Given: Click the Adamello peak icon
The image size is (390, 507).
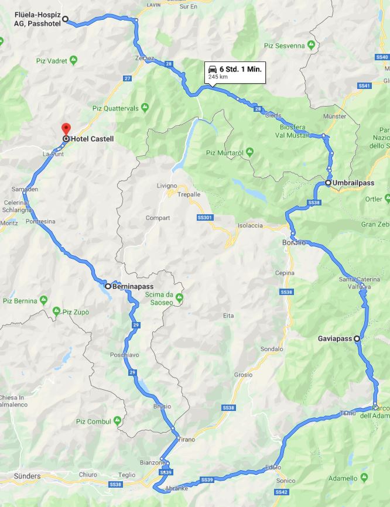Looking at the screenshot, I should pyautogui.click(x=364, y=477).
